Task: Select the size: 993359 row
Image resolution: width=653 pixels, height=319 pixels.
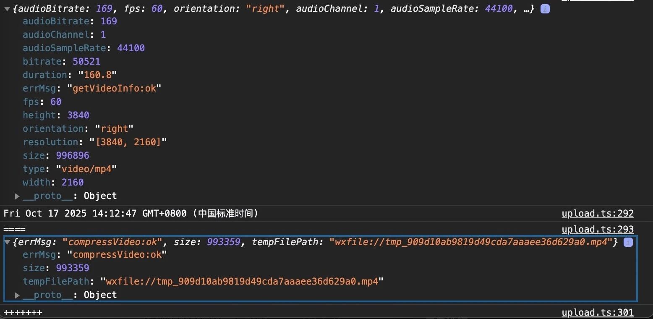Action: point(56,268)
